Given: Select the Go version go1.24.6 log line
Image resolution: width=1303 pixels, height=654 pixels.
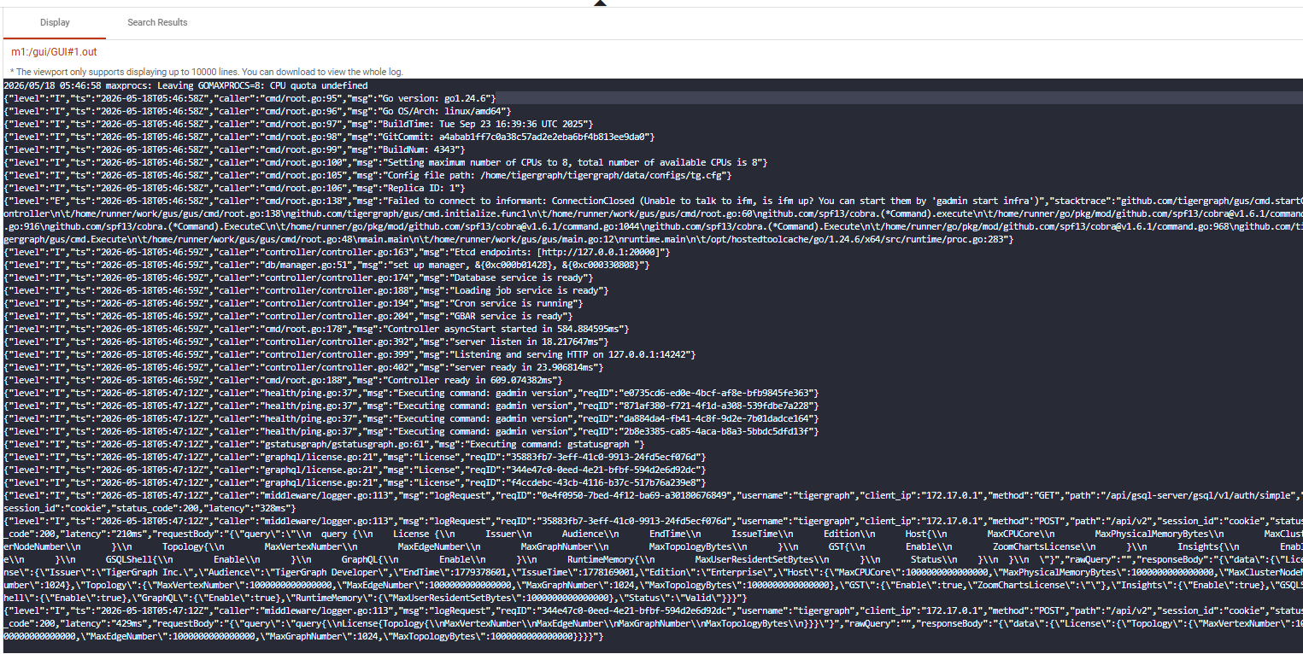Looking at the screenshot, I should tap(249, 98).
